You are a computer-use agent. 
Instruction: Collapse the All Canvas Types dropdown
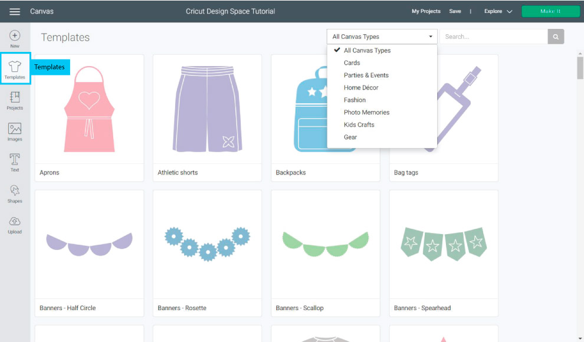click(x=382, y=37)
